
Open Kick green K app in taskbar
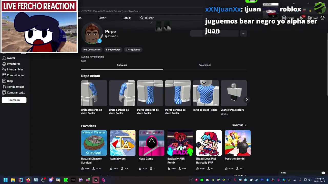pyautogui.click(x=66, y=180)
